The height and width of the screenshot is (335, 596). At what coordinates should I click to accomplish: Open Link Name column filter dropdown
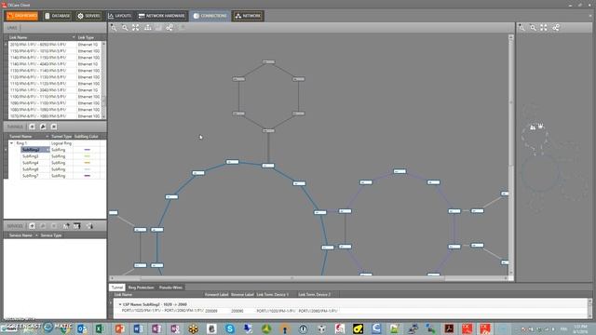pyautogui.click(x=74, y=37)
